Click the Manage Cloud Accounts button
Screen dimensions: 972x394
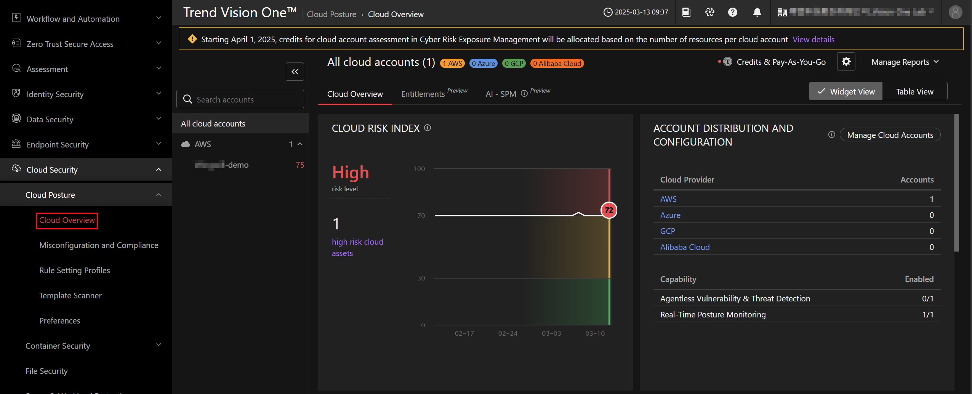click(x=890, y=135)
